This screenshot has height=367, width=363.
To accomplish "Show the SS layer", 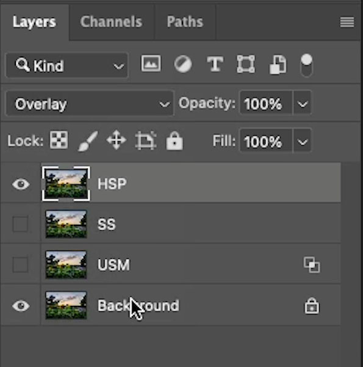I will [20, 224].
